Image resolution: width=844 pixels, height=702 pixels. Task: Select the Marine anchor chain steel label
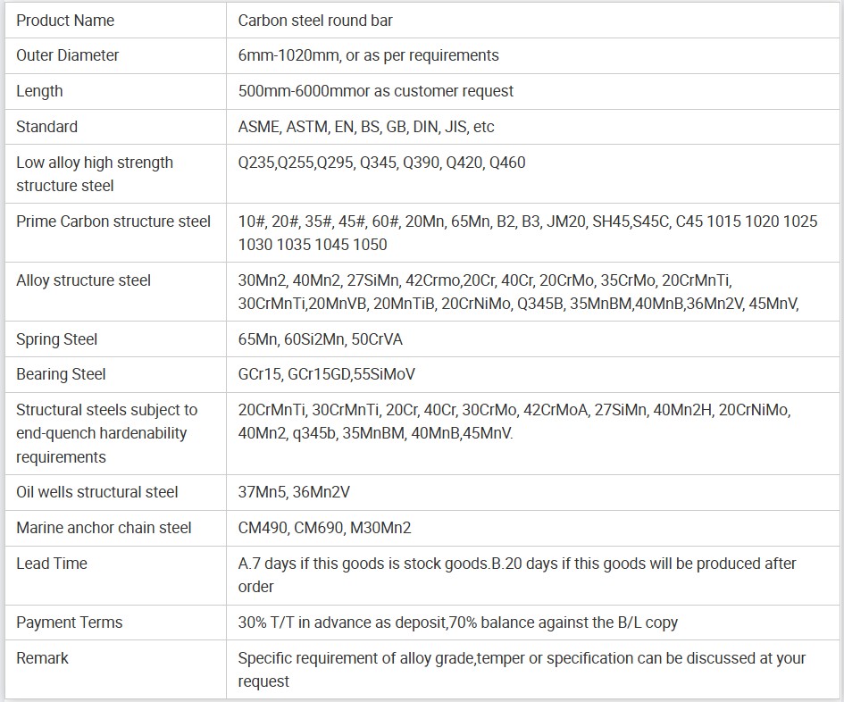(x=104, y=528)
